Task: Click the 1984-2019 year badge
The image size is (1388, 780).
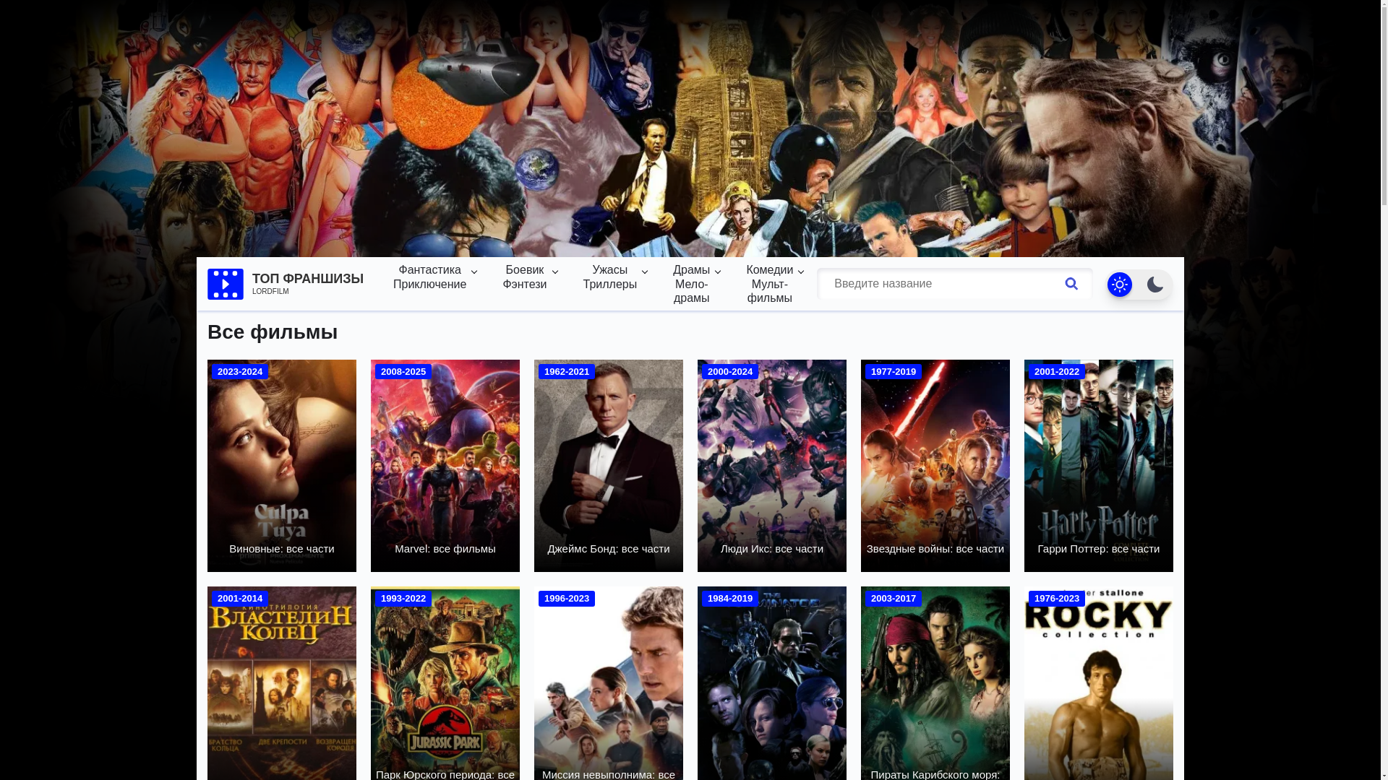Action: click(x=730, y=599)
